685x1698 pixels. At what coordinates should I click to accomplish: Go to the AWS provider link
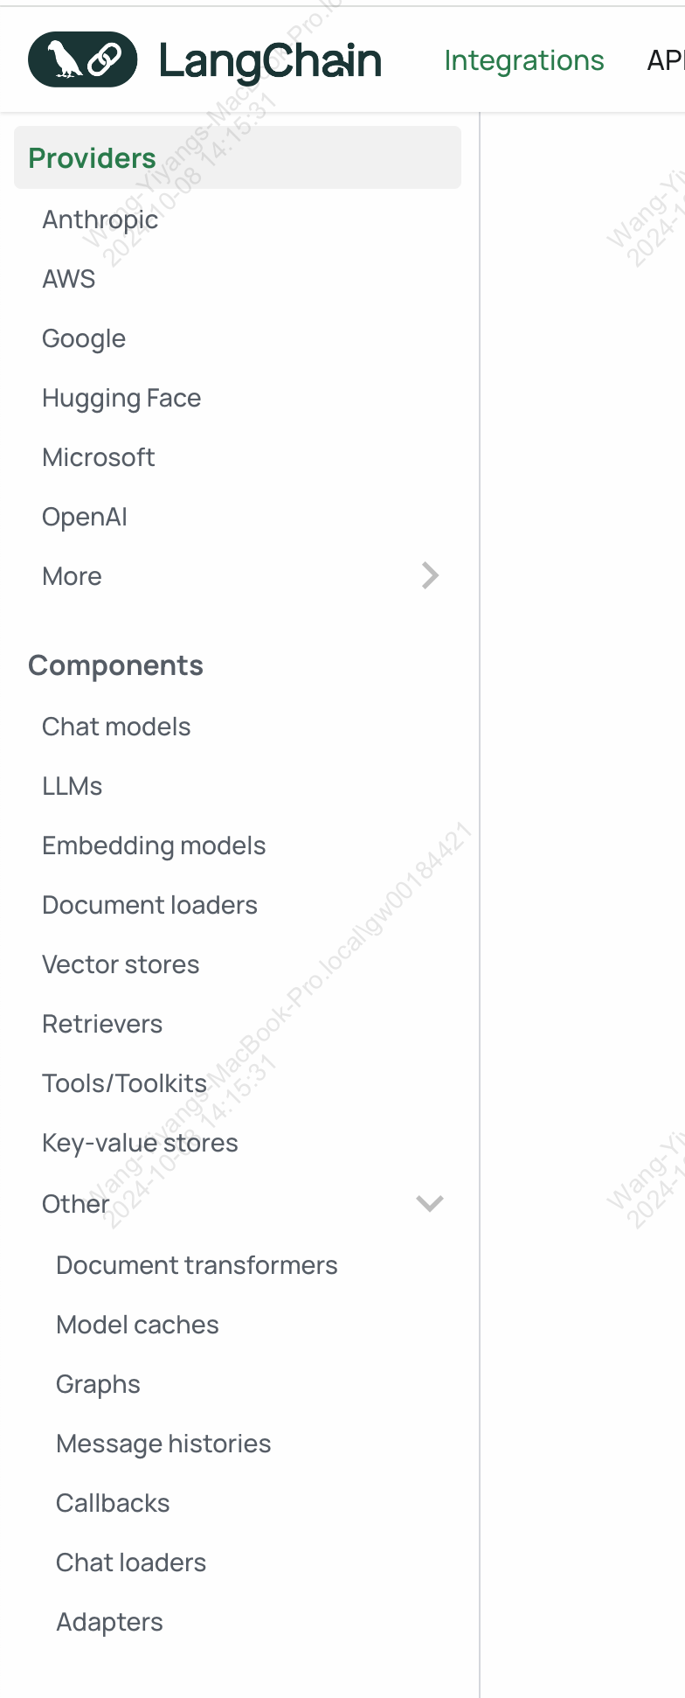[69, 279]
